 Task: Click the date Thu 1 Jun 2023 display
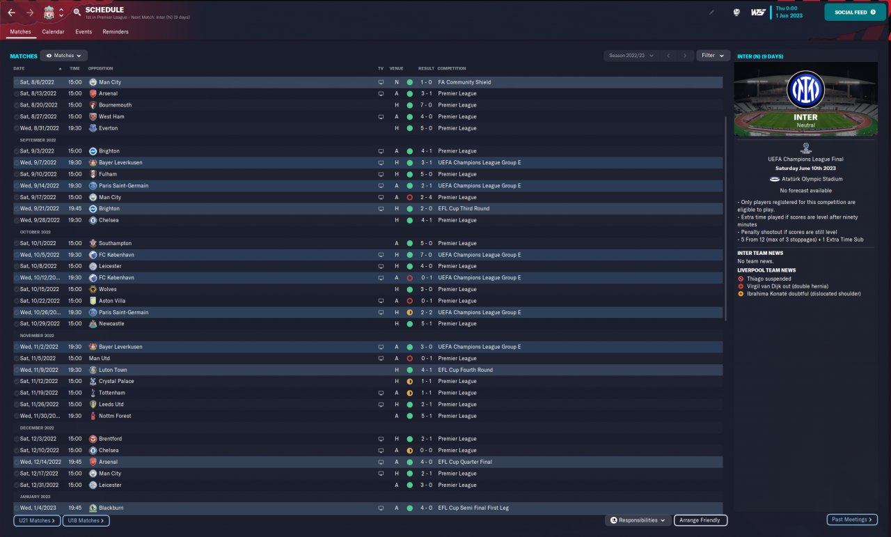point(790,12)
